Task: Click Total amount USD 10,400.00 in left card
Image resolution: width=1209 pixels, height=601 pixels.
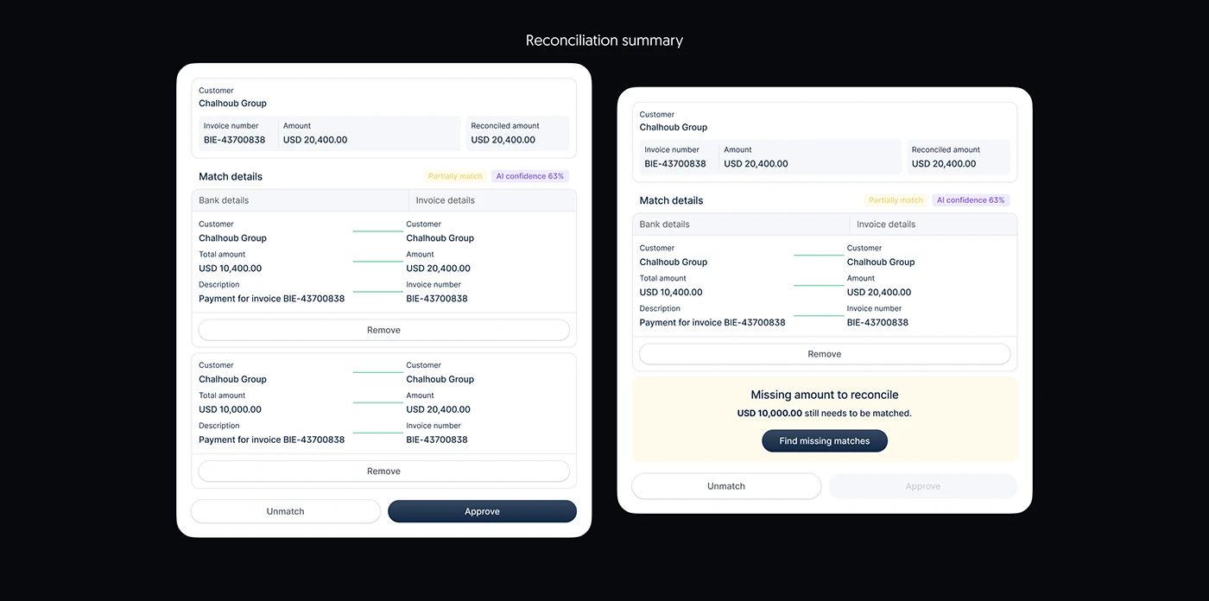Action: [x=230, y=269]
